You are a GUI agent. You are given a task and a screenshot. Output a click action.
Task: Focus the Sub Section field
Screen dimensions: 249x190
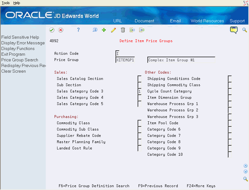click(x=139, y=85)
